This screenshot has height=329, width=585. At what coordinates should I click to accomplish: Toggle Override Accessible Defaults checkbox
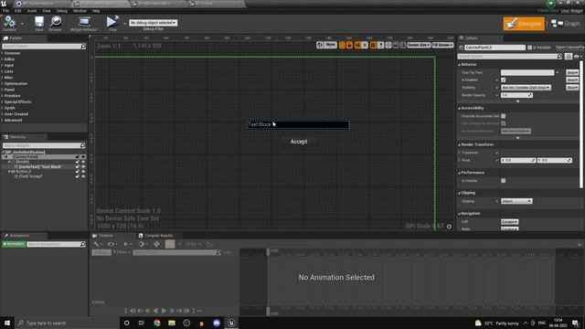pos(504,116)
